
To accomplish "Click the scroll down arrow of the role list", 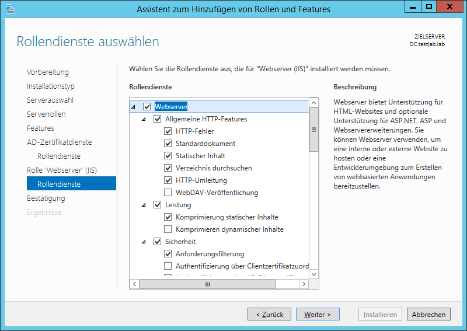I will click(x=313, y=274).
